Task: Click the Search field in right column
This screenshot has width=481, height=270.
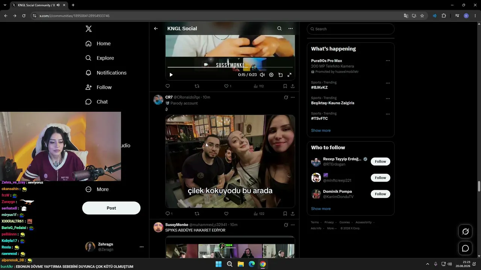Action: (x=351, y=29)
